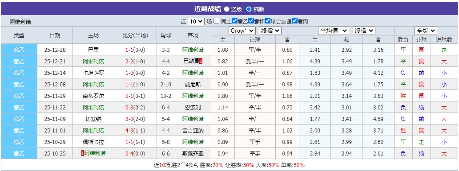459x171 pixels.
Task: Click the 2-2(1-0) score
Action: click(x=135, y=61)
